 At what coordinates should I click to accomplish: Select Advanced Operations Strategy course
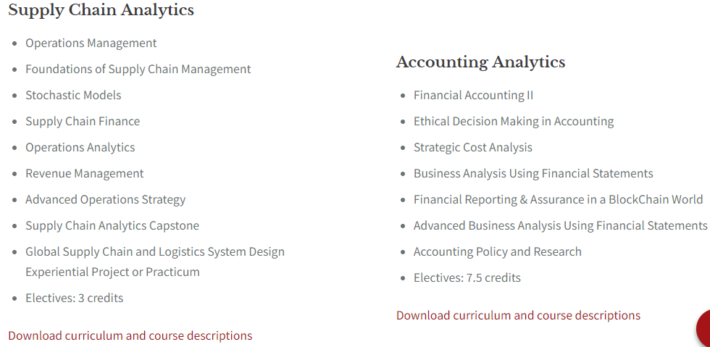106,200
